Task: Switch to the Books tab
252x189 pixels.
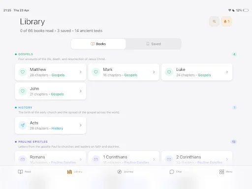Action: click(98, 44)
